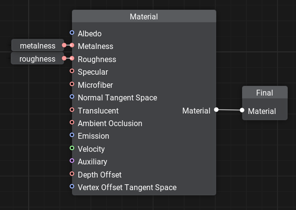The width and height of the screenshot is (296, 210).
Task: Click the Material output socket
Action: 216,110
